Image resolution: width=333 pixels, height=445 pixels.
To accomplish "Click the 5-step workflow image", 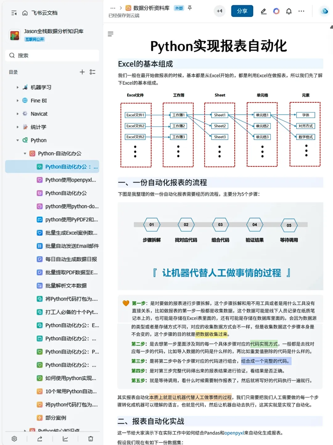I will tap(220, 246).
